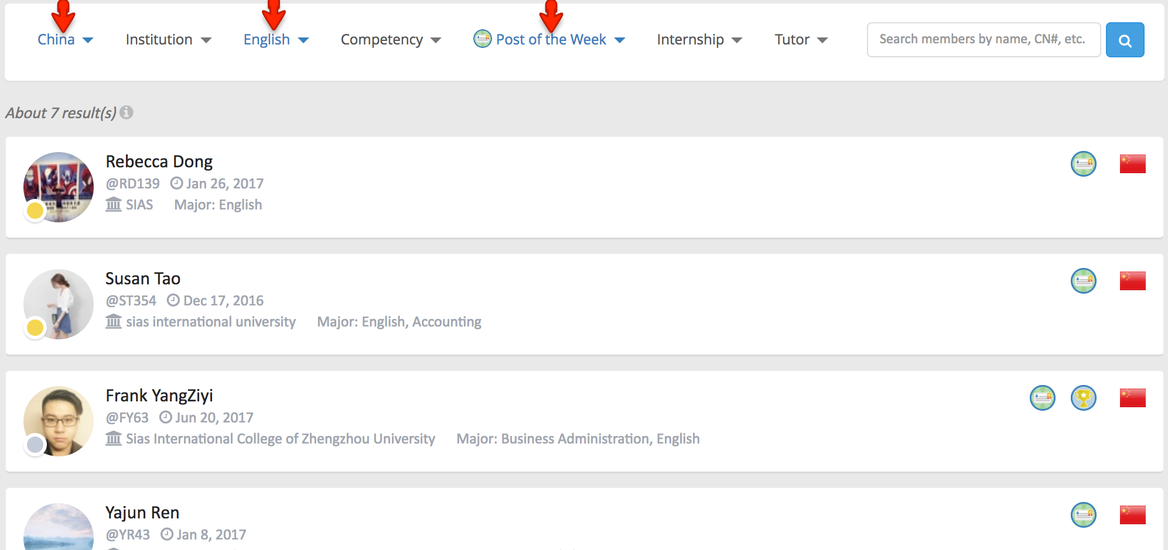1168x550 pixels.
Task: Open the China country filter dropdown
Action: point(65,40)
